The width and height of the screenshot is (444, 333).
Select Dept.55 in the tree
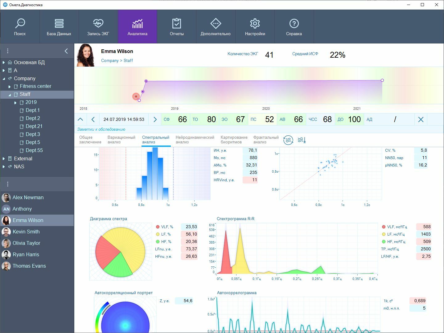[34, 150]
